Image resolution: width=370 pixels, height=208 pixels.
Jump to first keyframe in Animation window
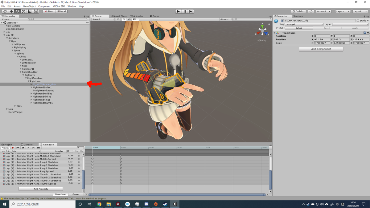(x=18, y=148)
